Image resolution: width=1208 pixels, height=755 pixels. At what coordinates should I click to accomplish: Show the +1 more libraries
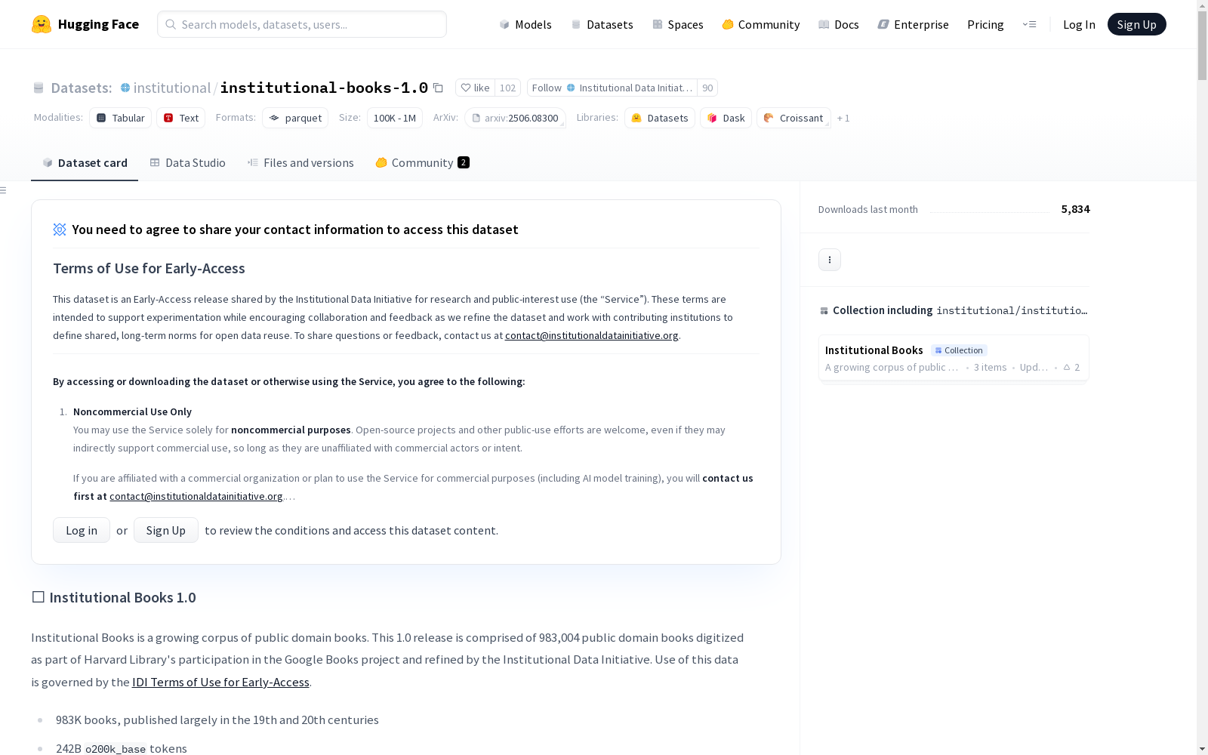coord(843,118)
